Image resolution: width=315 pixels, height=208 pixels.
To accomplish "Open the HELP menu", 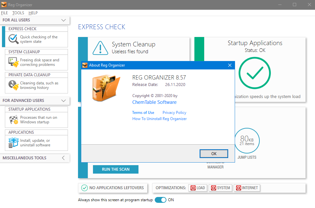I will click(33, 13).
